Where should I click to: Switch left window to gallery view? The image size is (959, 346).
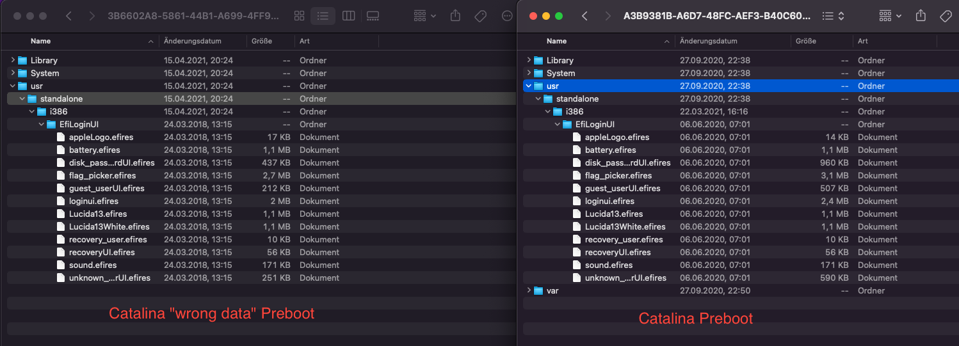[373, 16]
